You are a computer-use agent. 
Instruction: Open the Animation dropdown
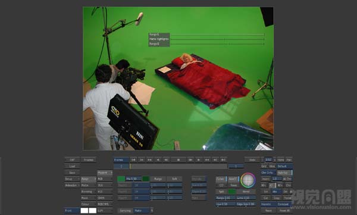click(72, 185)
